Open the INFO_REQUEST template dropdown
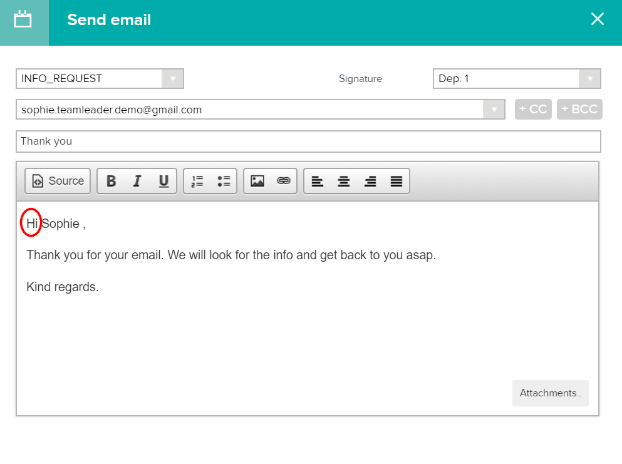Image resolution: width=622 pixels, height=464 pixels. pos(172,78)
